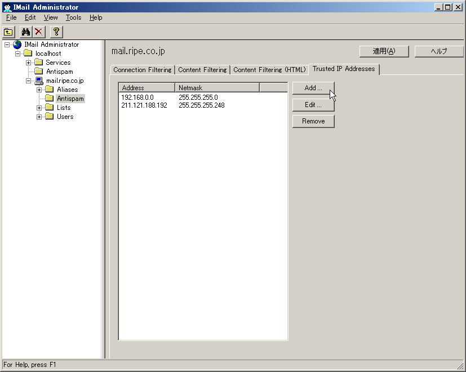Viewport: 466px width, 372px height.
Task: Click the mail.ripe.co.jp heading text
Action: point(138,51)
